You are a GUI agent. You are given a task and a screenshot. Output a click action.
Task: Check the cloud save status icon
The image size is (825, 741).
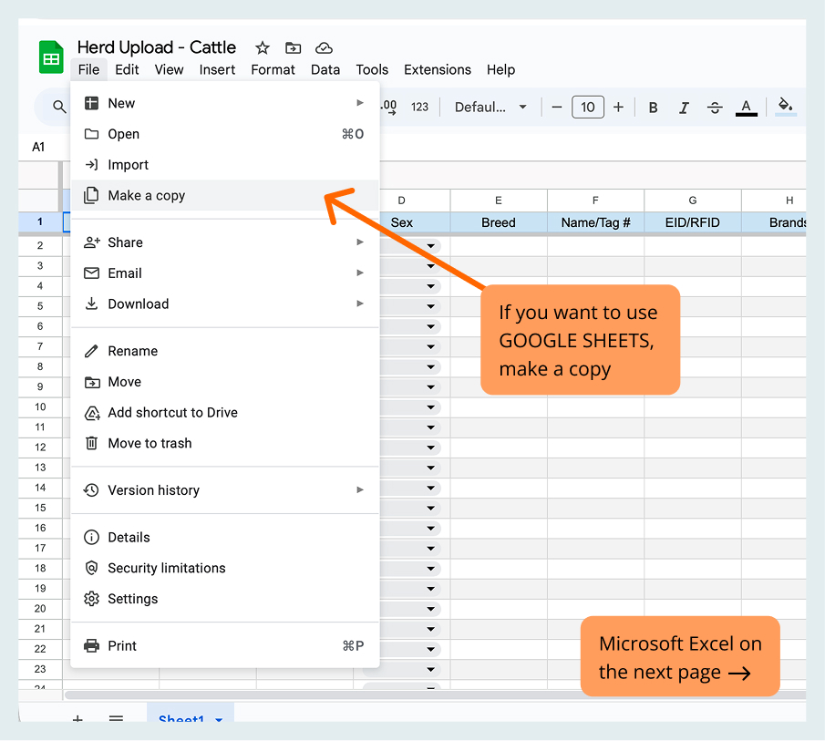(x=324, y=48)
